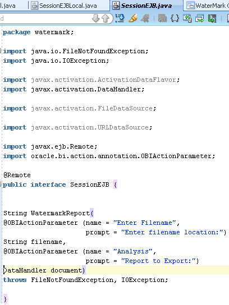
Task: Click the find next down arrow
Action: click(95, 19)
